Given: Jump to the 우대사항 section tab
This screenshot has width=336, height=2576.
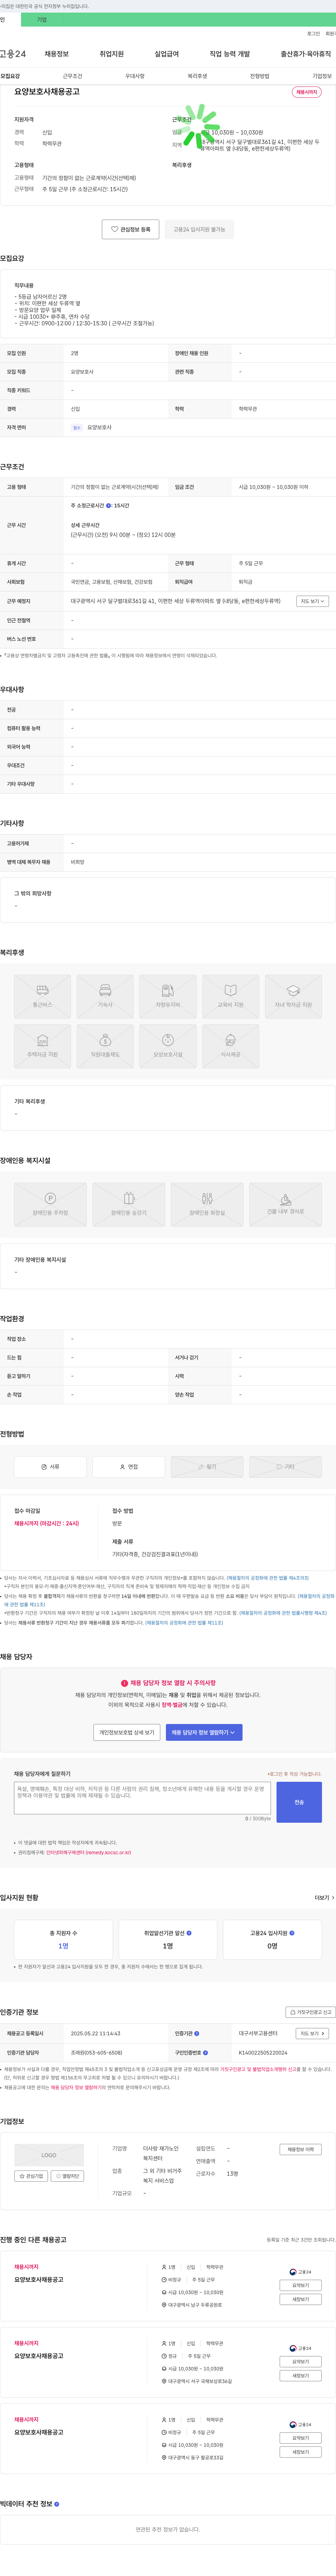Looking at the screenshot, I should (135, 76).
